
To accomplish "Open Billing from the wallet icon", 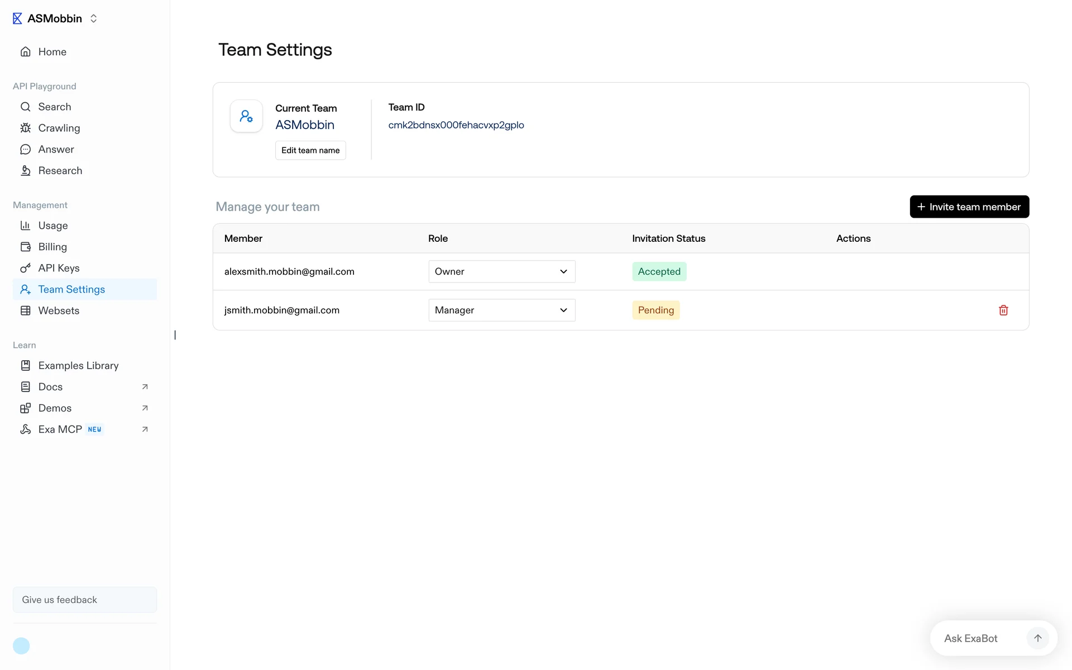I will (x=26, y=247).
